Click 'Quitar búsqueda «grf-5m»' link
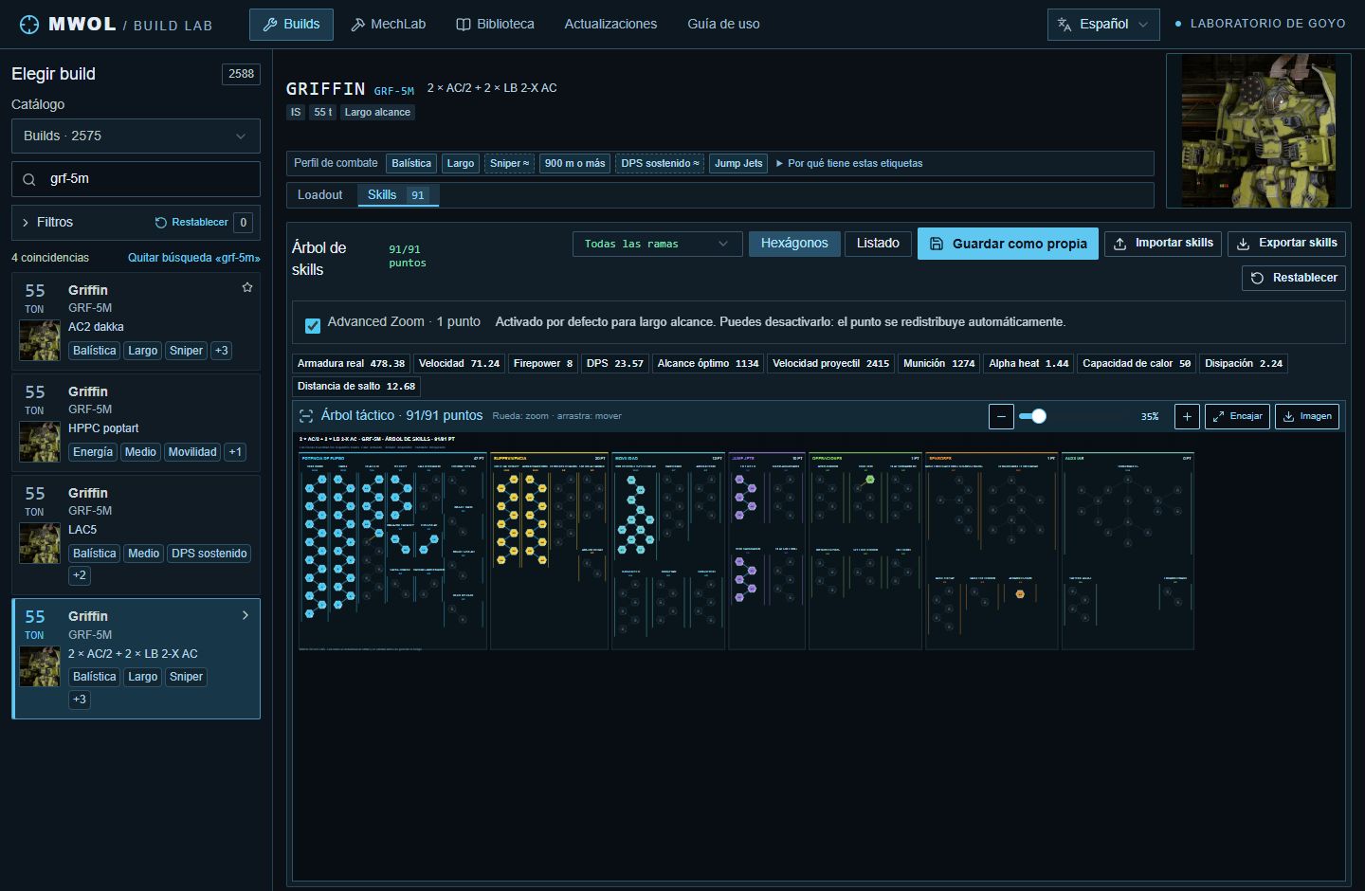The image size is (1365, 891). 193,258
